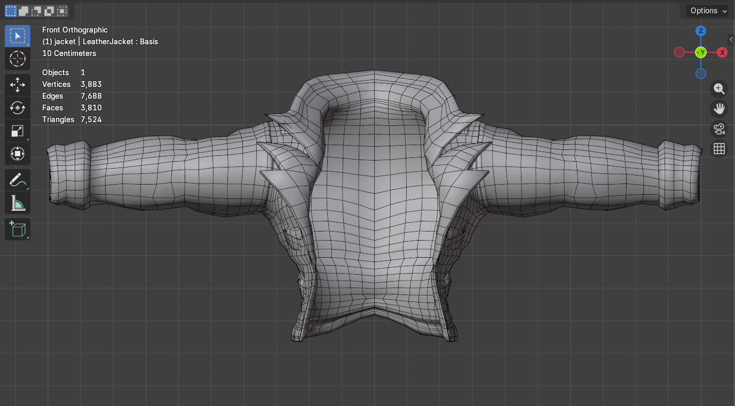Open the Options dropdown
This screenshot has height=406, width=735.
click(x=707, y=11)
